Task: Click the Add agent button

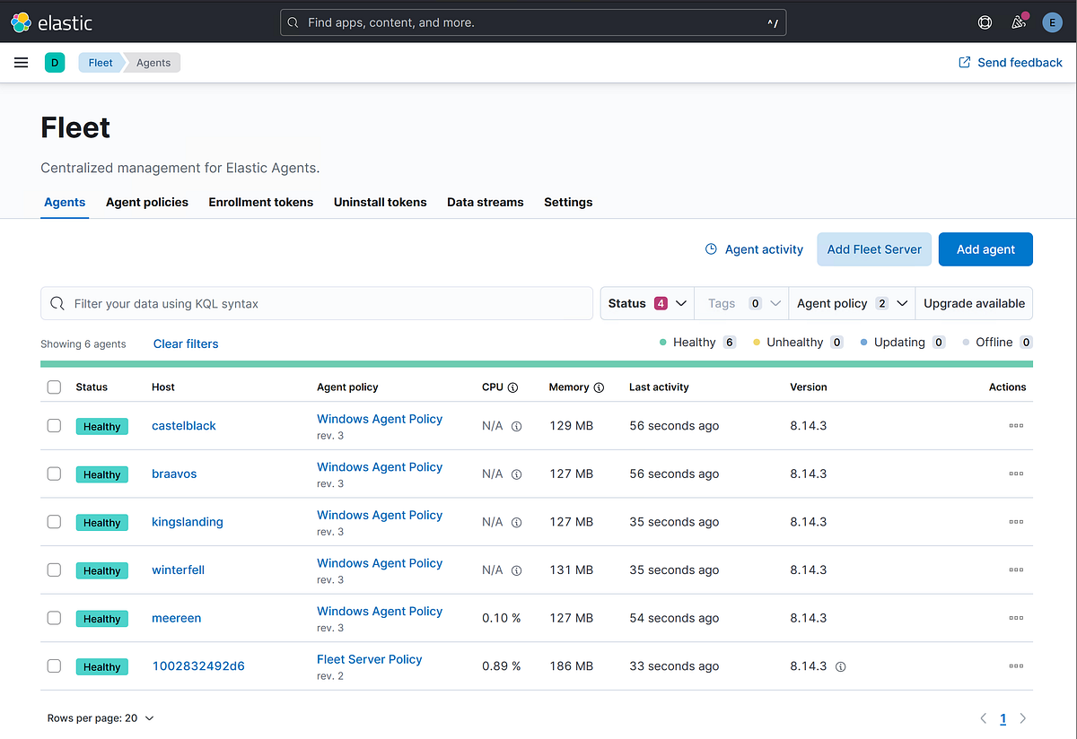Action: (985, 248)
